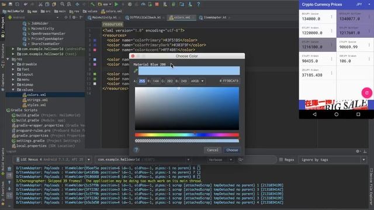
Task: Click the saturation-brightness color picker area
Action: tap(187, 108)
